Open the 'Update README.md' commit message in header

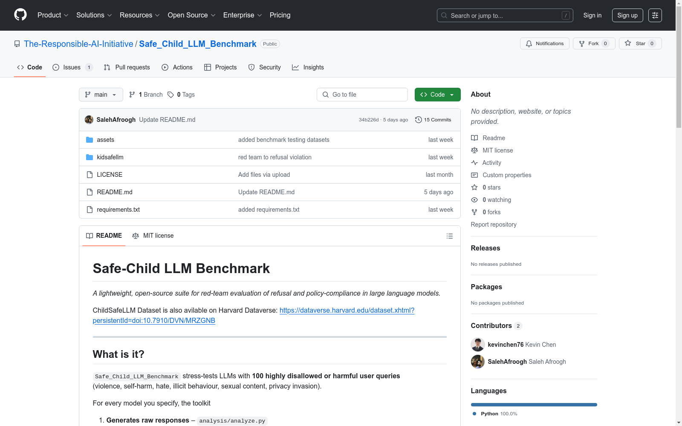click(167, 120)
